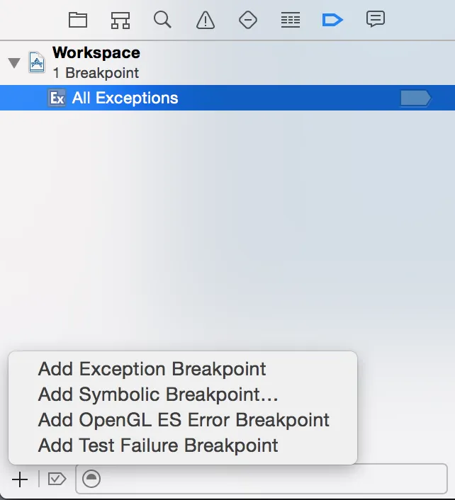Open the Find navigator magnifier
Viewport: 455px width, 500px height.
coord(162,19)
